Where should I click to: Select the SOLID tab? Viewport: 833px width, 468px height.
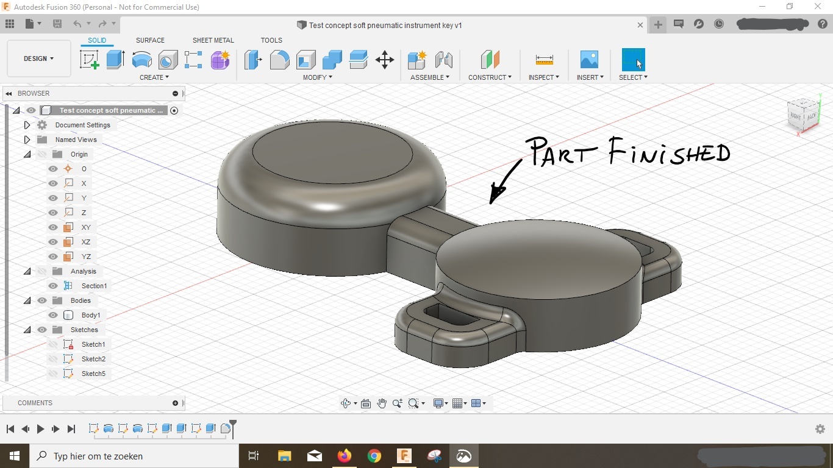[x=97, y=40]
